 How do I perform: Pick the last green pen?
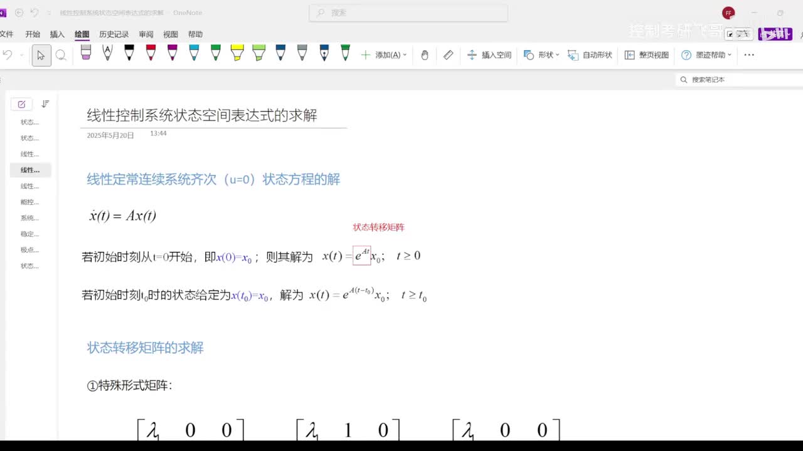[x=345, y=53]
